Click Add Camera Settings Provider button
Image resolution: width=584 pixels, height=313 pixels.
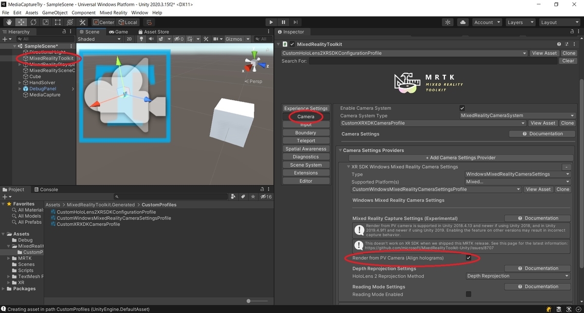point(460,157)
